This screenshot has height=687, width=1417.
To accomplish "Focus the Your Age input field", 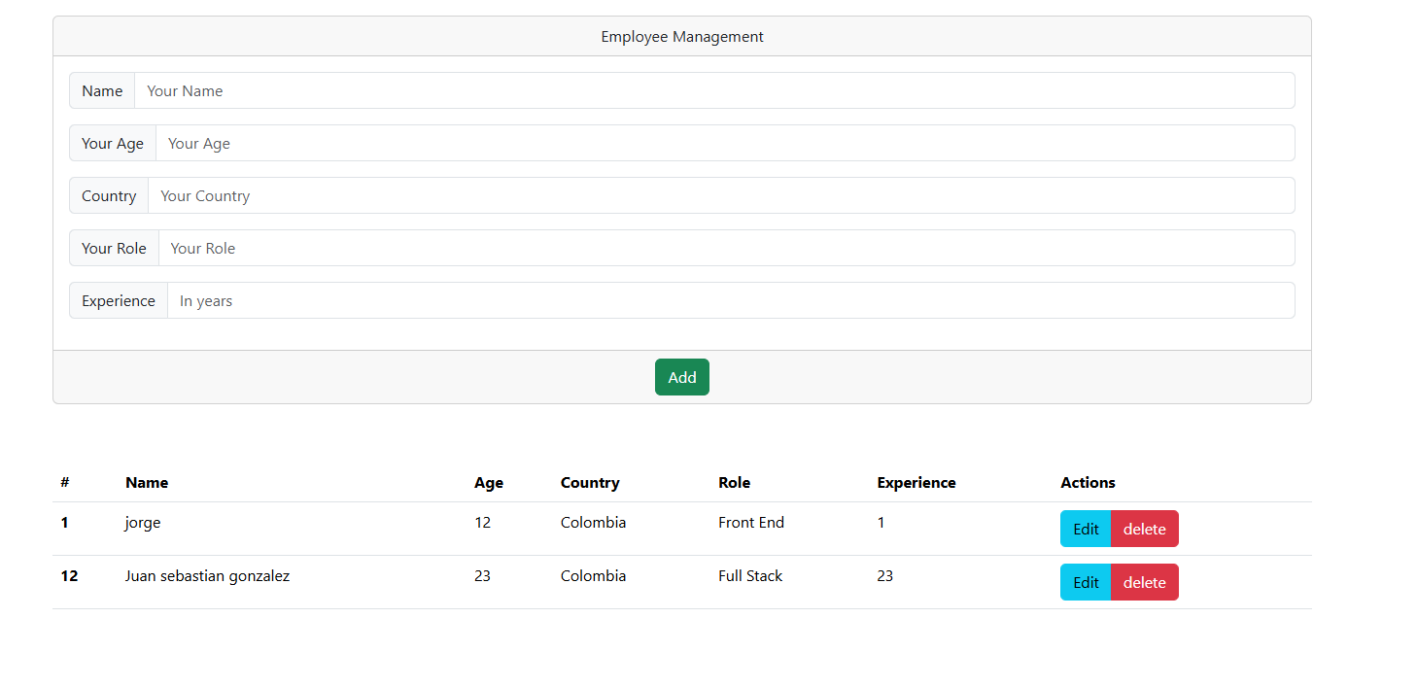I will pos(725,143).
